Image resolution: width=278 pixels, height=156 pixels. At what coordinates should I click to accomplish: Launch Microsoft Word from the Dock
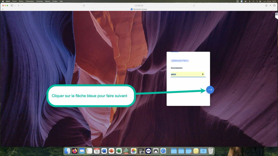click(104, 151)
